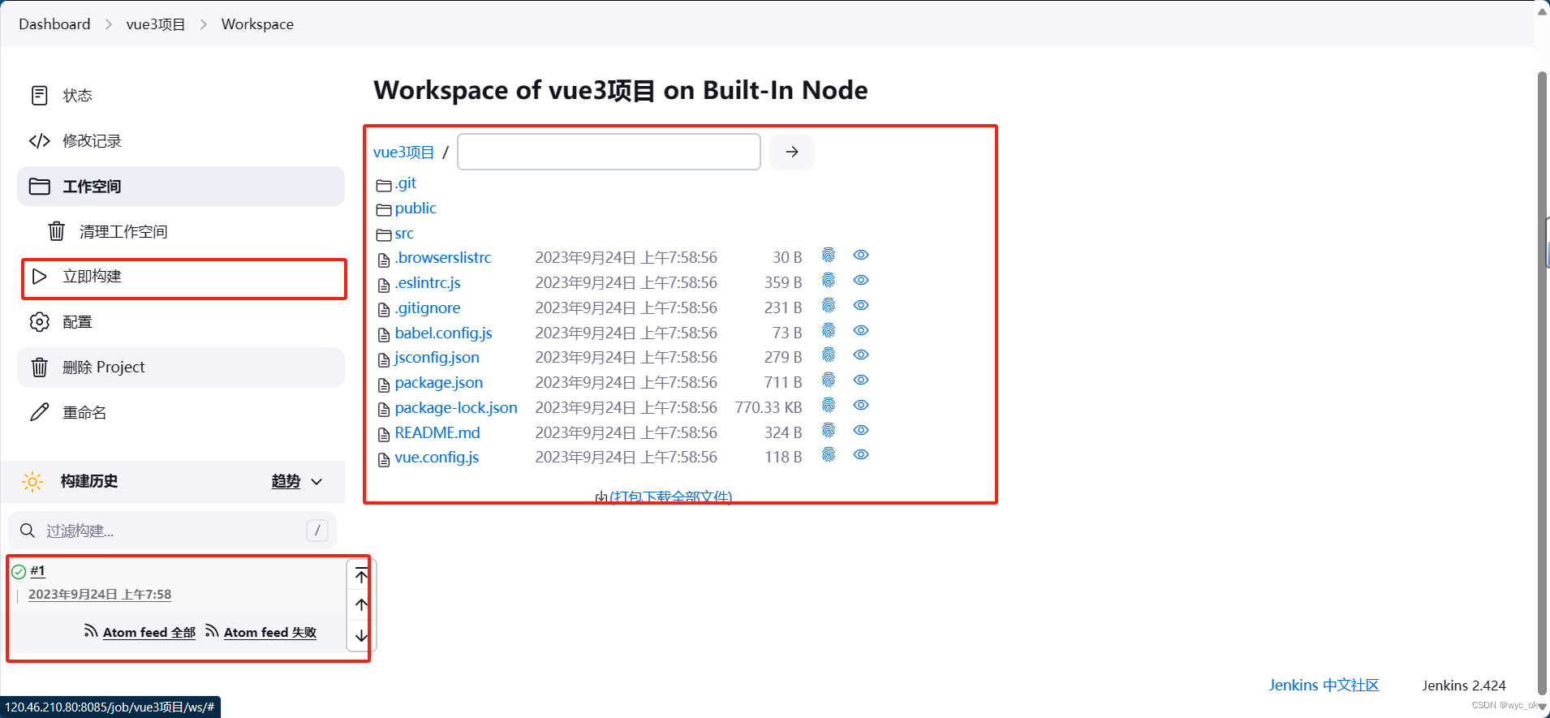Open build date 2023年9月24日 上午7:58 link
The width and height of the screenshot is (1550, 718).
(100, 595)
